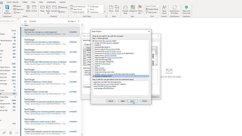242x136 pixels.
Task: Show more navigation options (three dots)
Action: (17, 133)
